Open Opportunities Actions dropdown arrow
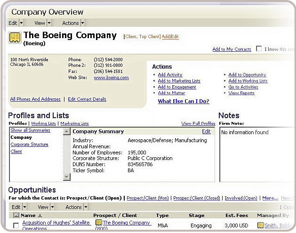 tap(86, 207)
